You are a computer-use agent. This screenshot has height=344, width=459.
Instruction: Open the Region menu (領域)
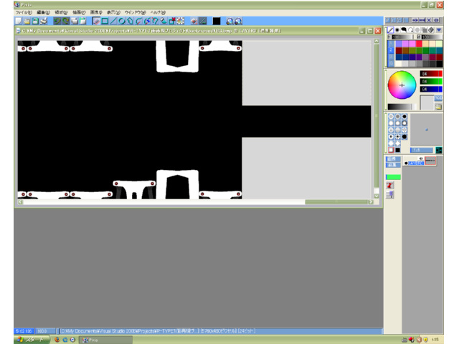pos(61,13)
